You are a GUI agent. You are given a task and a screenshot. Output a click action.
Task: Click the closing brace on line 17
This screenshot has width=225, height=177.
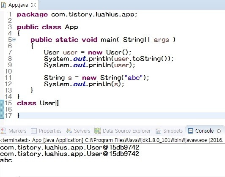pyautogui.click(x=18, y=115)
